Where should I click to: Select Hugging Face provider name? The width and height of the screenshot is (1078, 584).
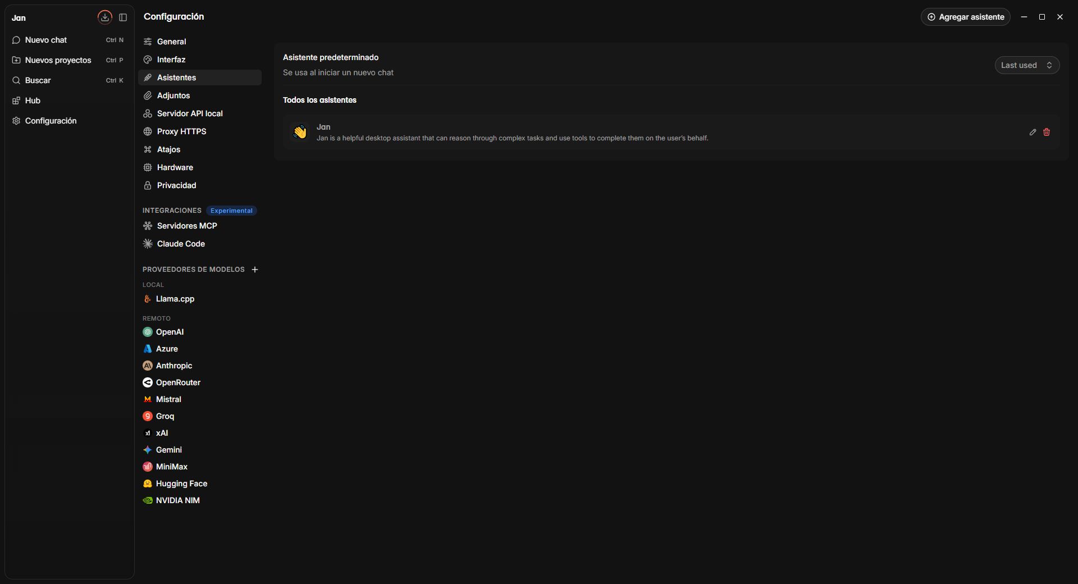(x=181, y=483)
